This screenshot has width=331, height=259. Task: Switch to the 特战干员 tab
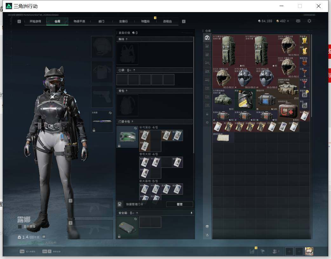click(x=79, y=21)
